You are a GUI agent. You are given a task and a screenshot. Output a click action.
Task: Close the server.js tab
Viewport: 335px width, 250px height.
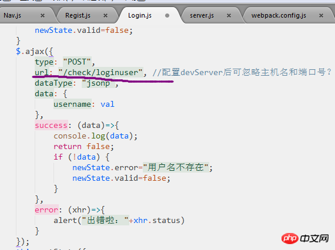tap(229, 16)
